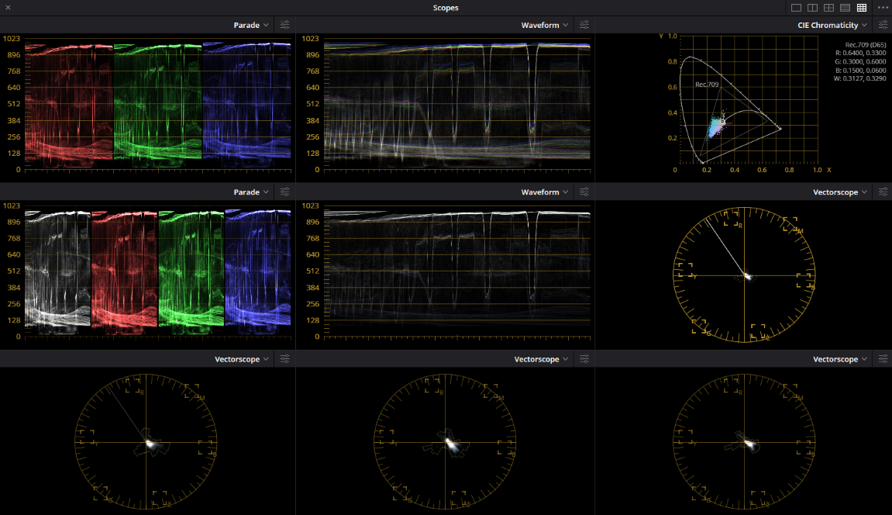Open settings for the bottom-center Vectorscope

pyautogui.click(x=584, y=358)
